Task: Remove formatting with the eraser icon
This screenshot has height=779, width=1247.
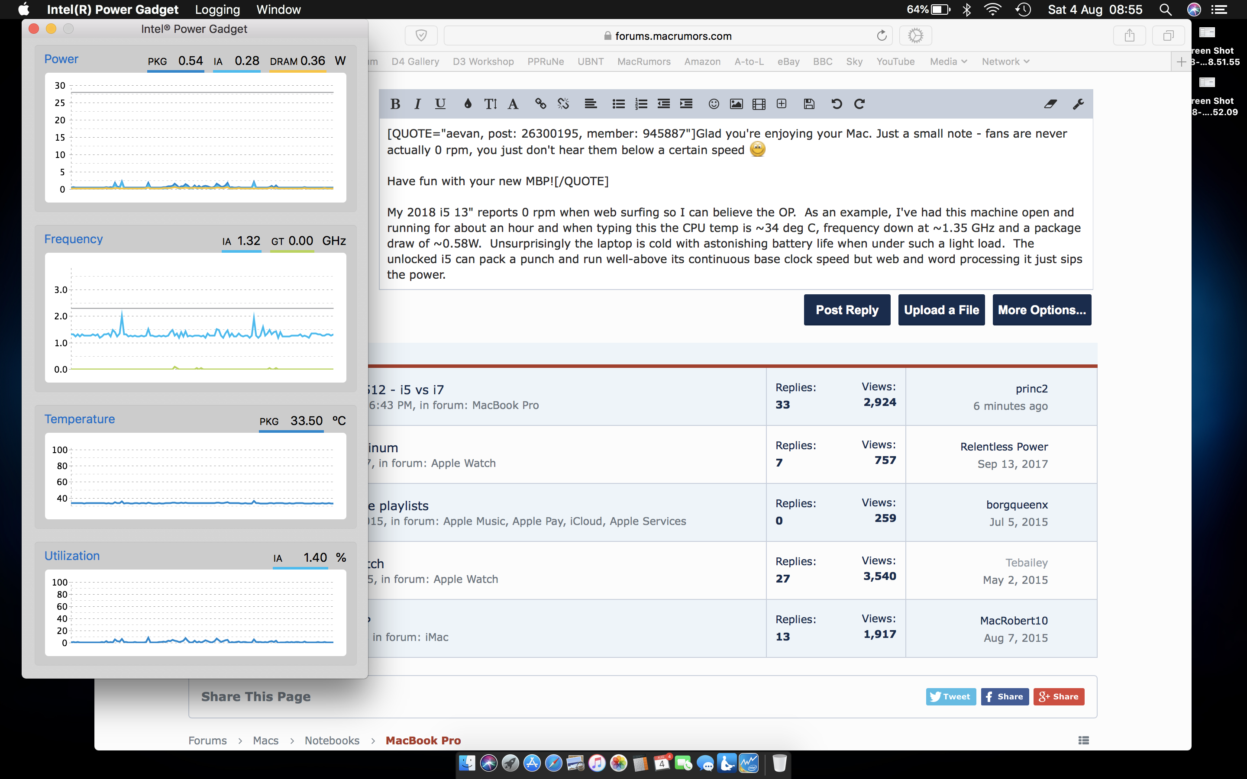Action: point(1050,104)
